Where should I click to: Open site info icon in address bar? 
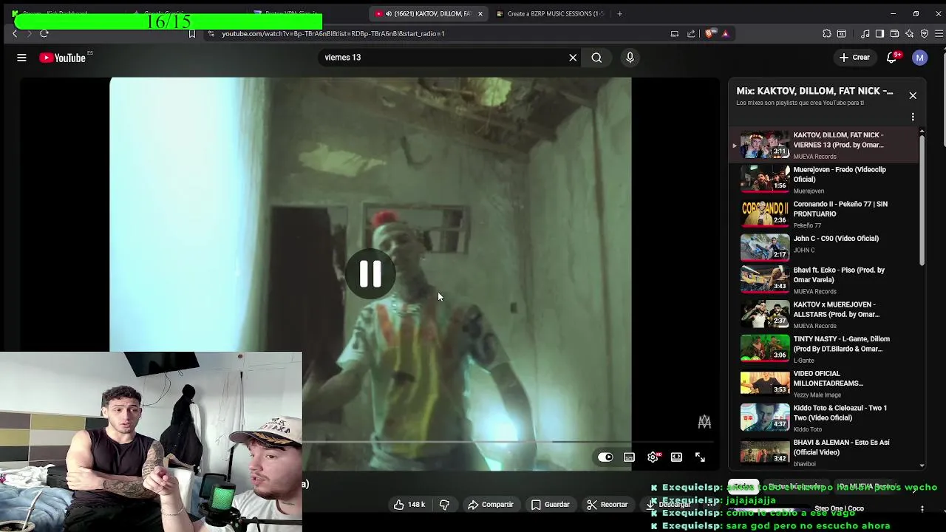tap(211, 33)
